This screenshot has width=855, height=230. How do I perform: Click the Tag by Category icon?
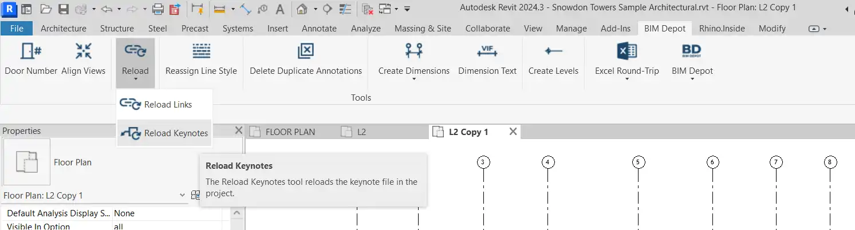[x=263, y=9]
